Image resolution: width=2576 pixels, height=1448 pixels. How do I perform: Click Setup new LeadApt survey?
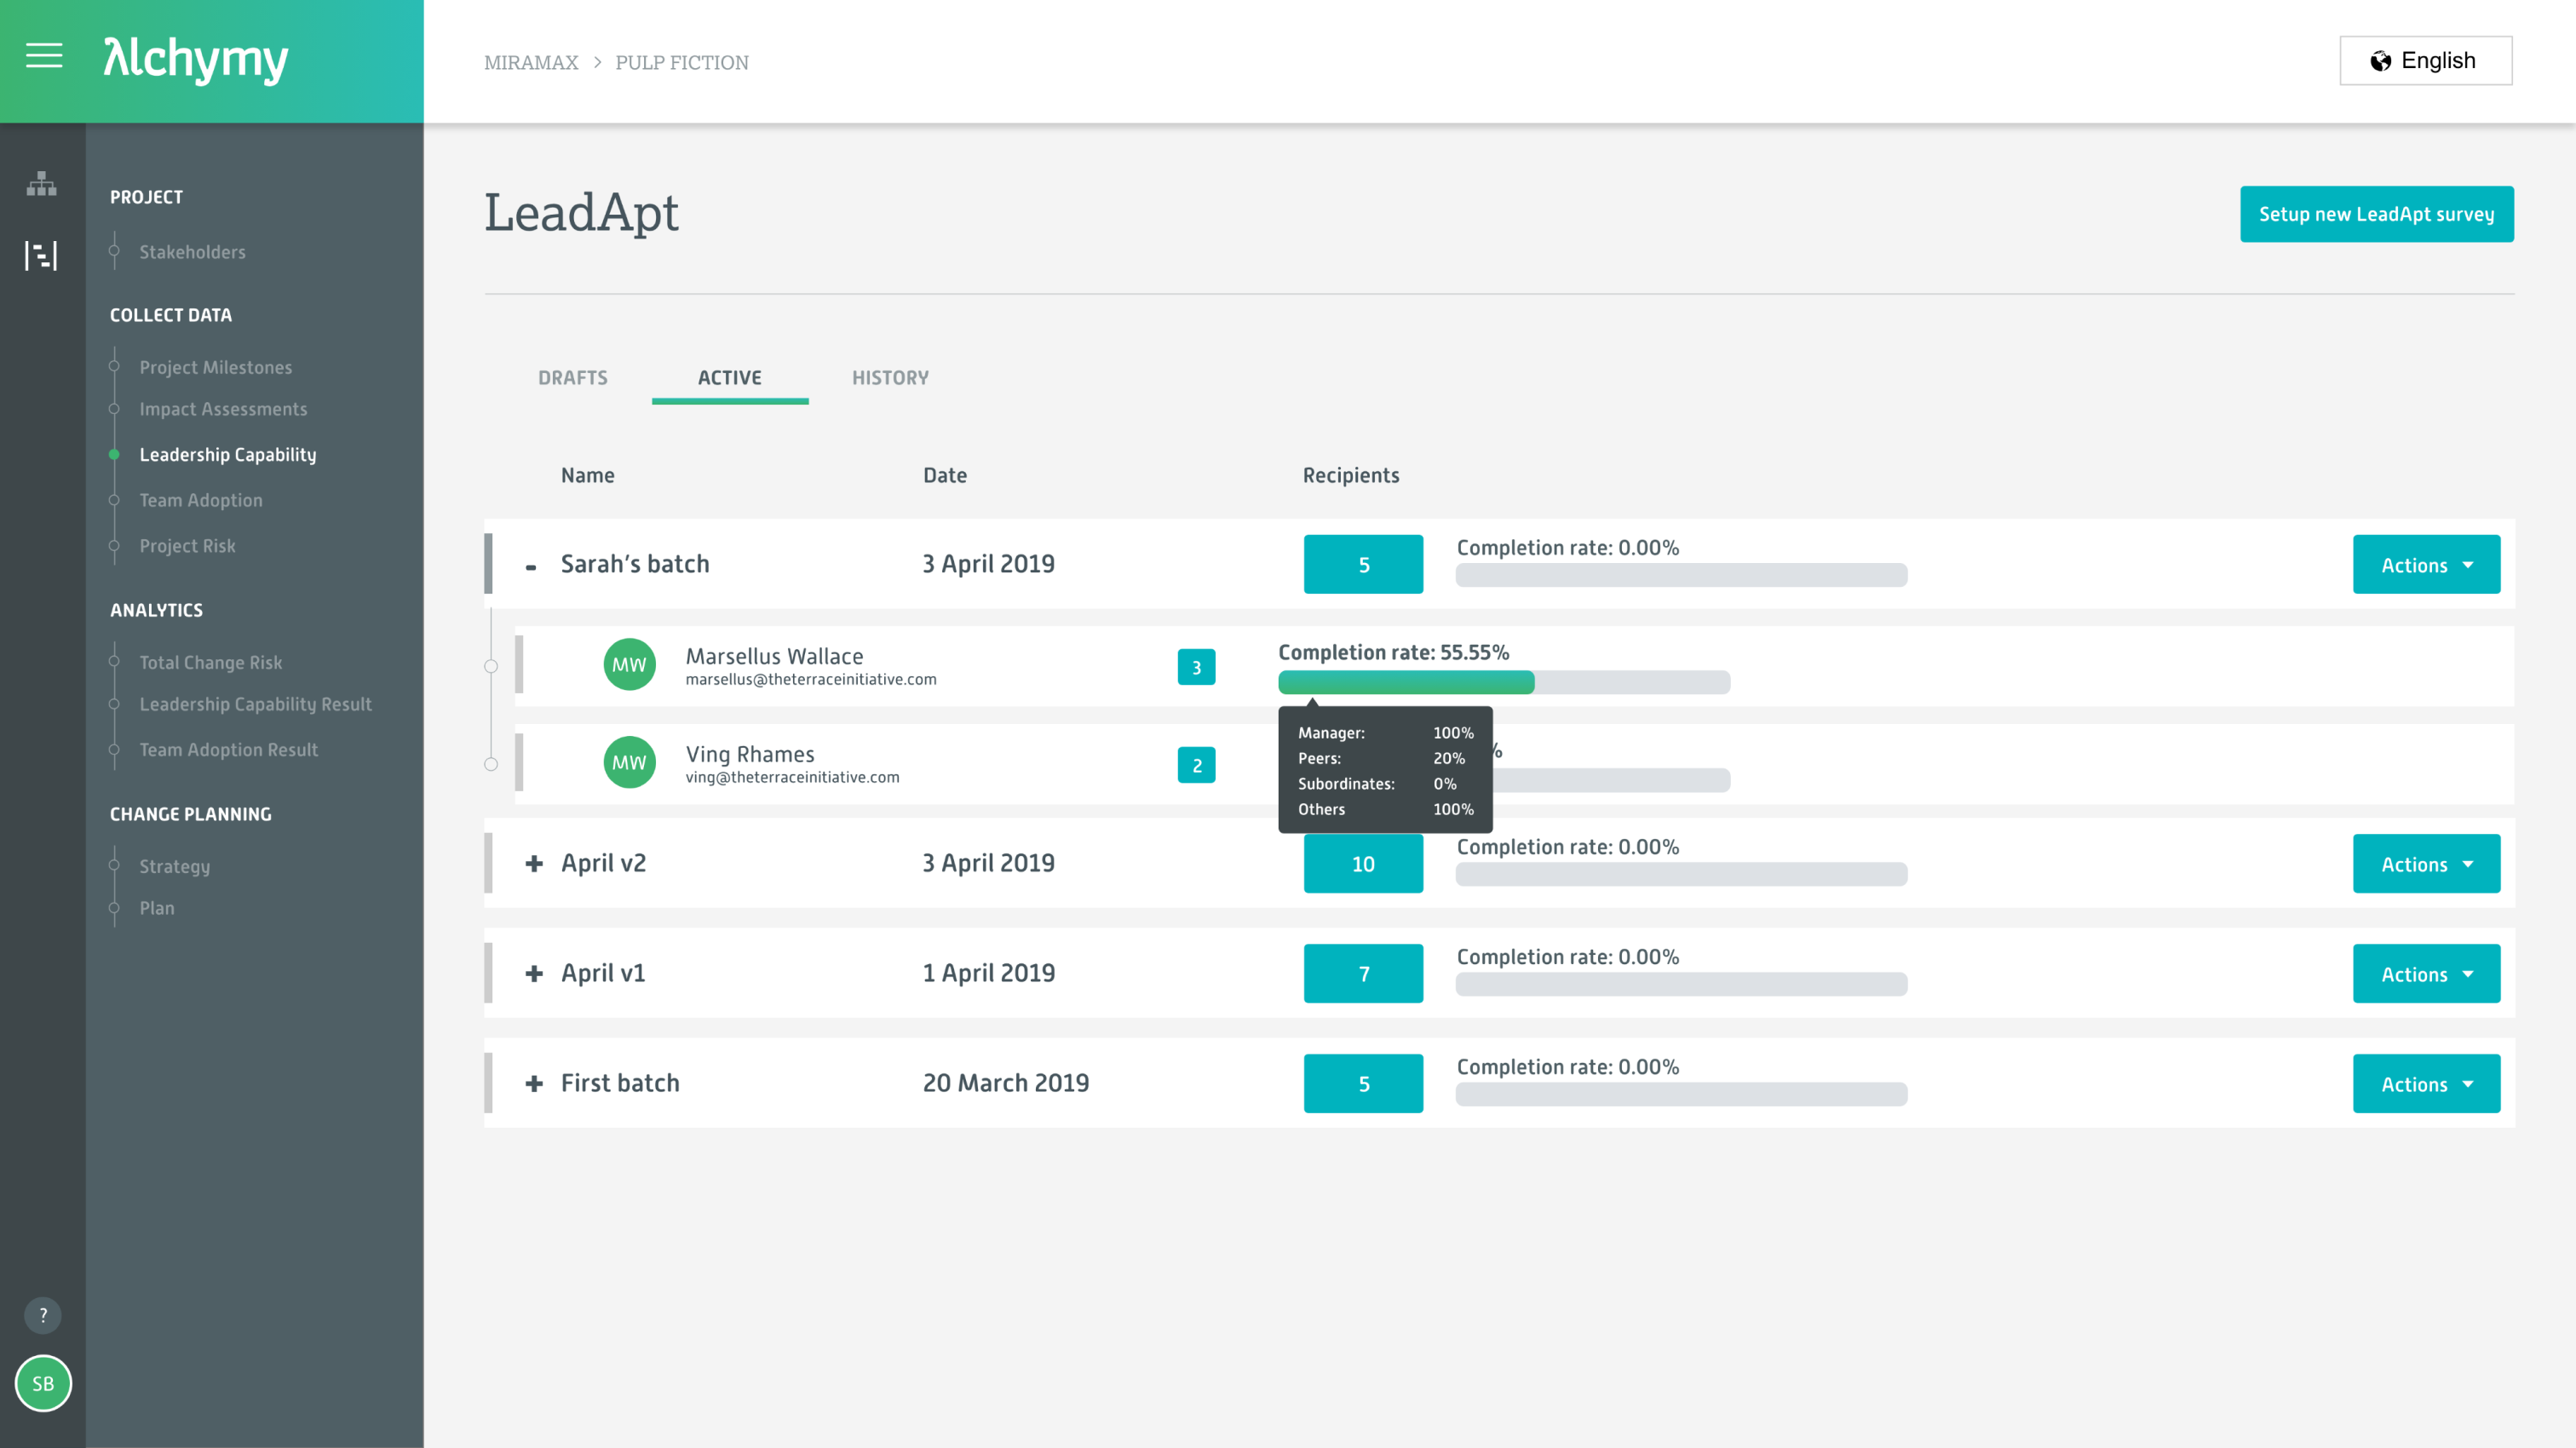coord(2377,213)
